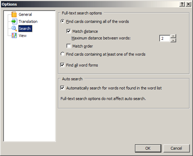The height and width of the screenshot is (156, 193).
Task: Open the General options page
Action: coord(25,14)
